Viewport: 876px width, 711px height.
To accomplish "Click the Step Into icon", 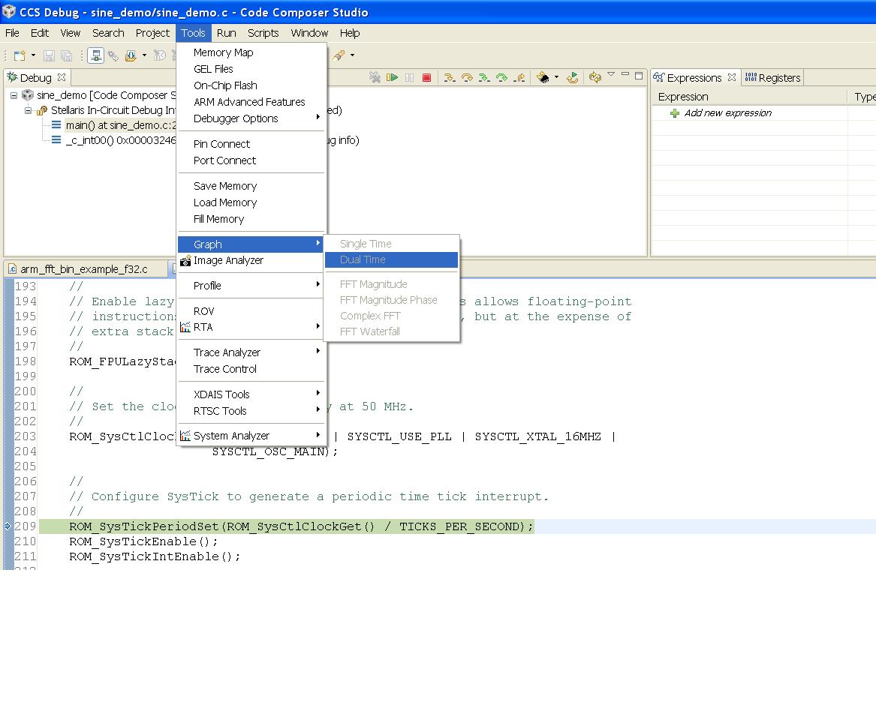I will [x=449, y=77].
